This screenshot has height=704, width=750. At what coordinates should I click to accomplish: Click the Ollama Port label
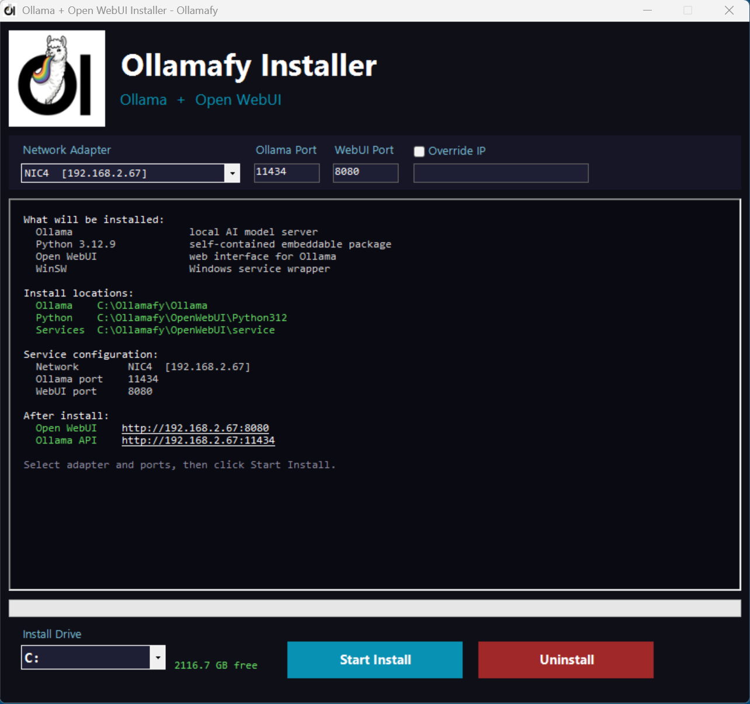point(286,150)
